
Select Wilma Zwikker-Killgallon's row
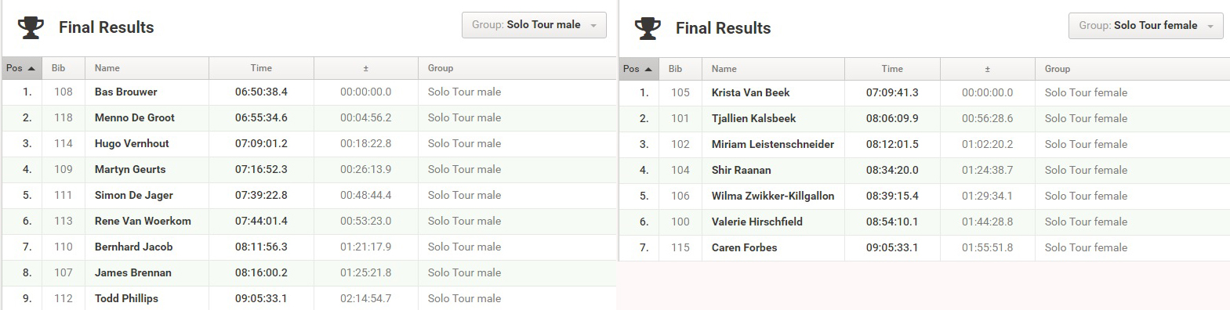(x=924, y=196)
